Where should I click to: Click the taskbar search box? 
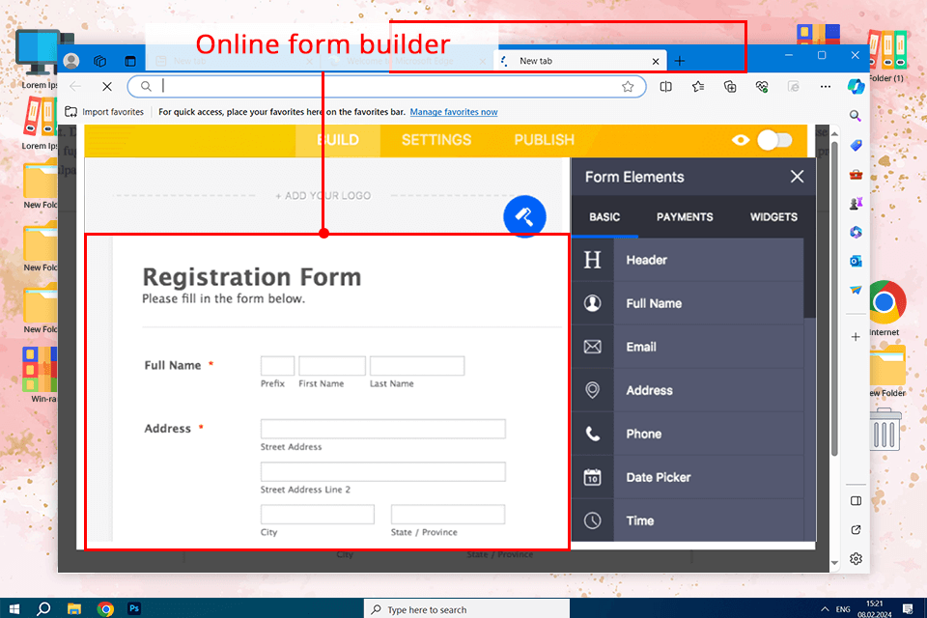467,609
